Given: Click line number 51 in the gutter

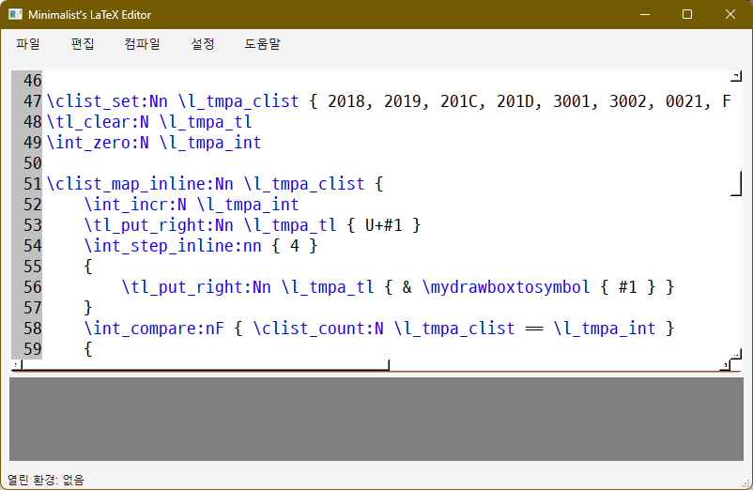Looking at the screenshot, I should coord(32,184).
